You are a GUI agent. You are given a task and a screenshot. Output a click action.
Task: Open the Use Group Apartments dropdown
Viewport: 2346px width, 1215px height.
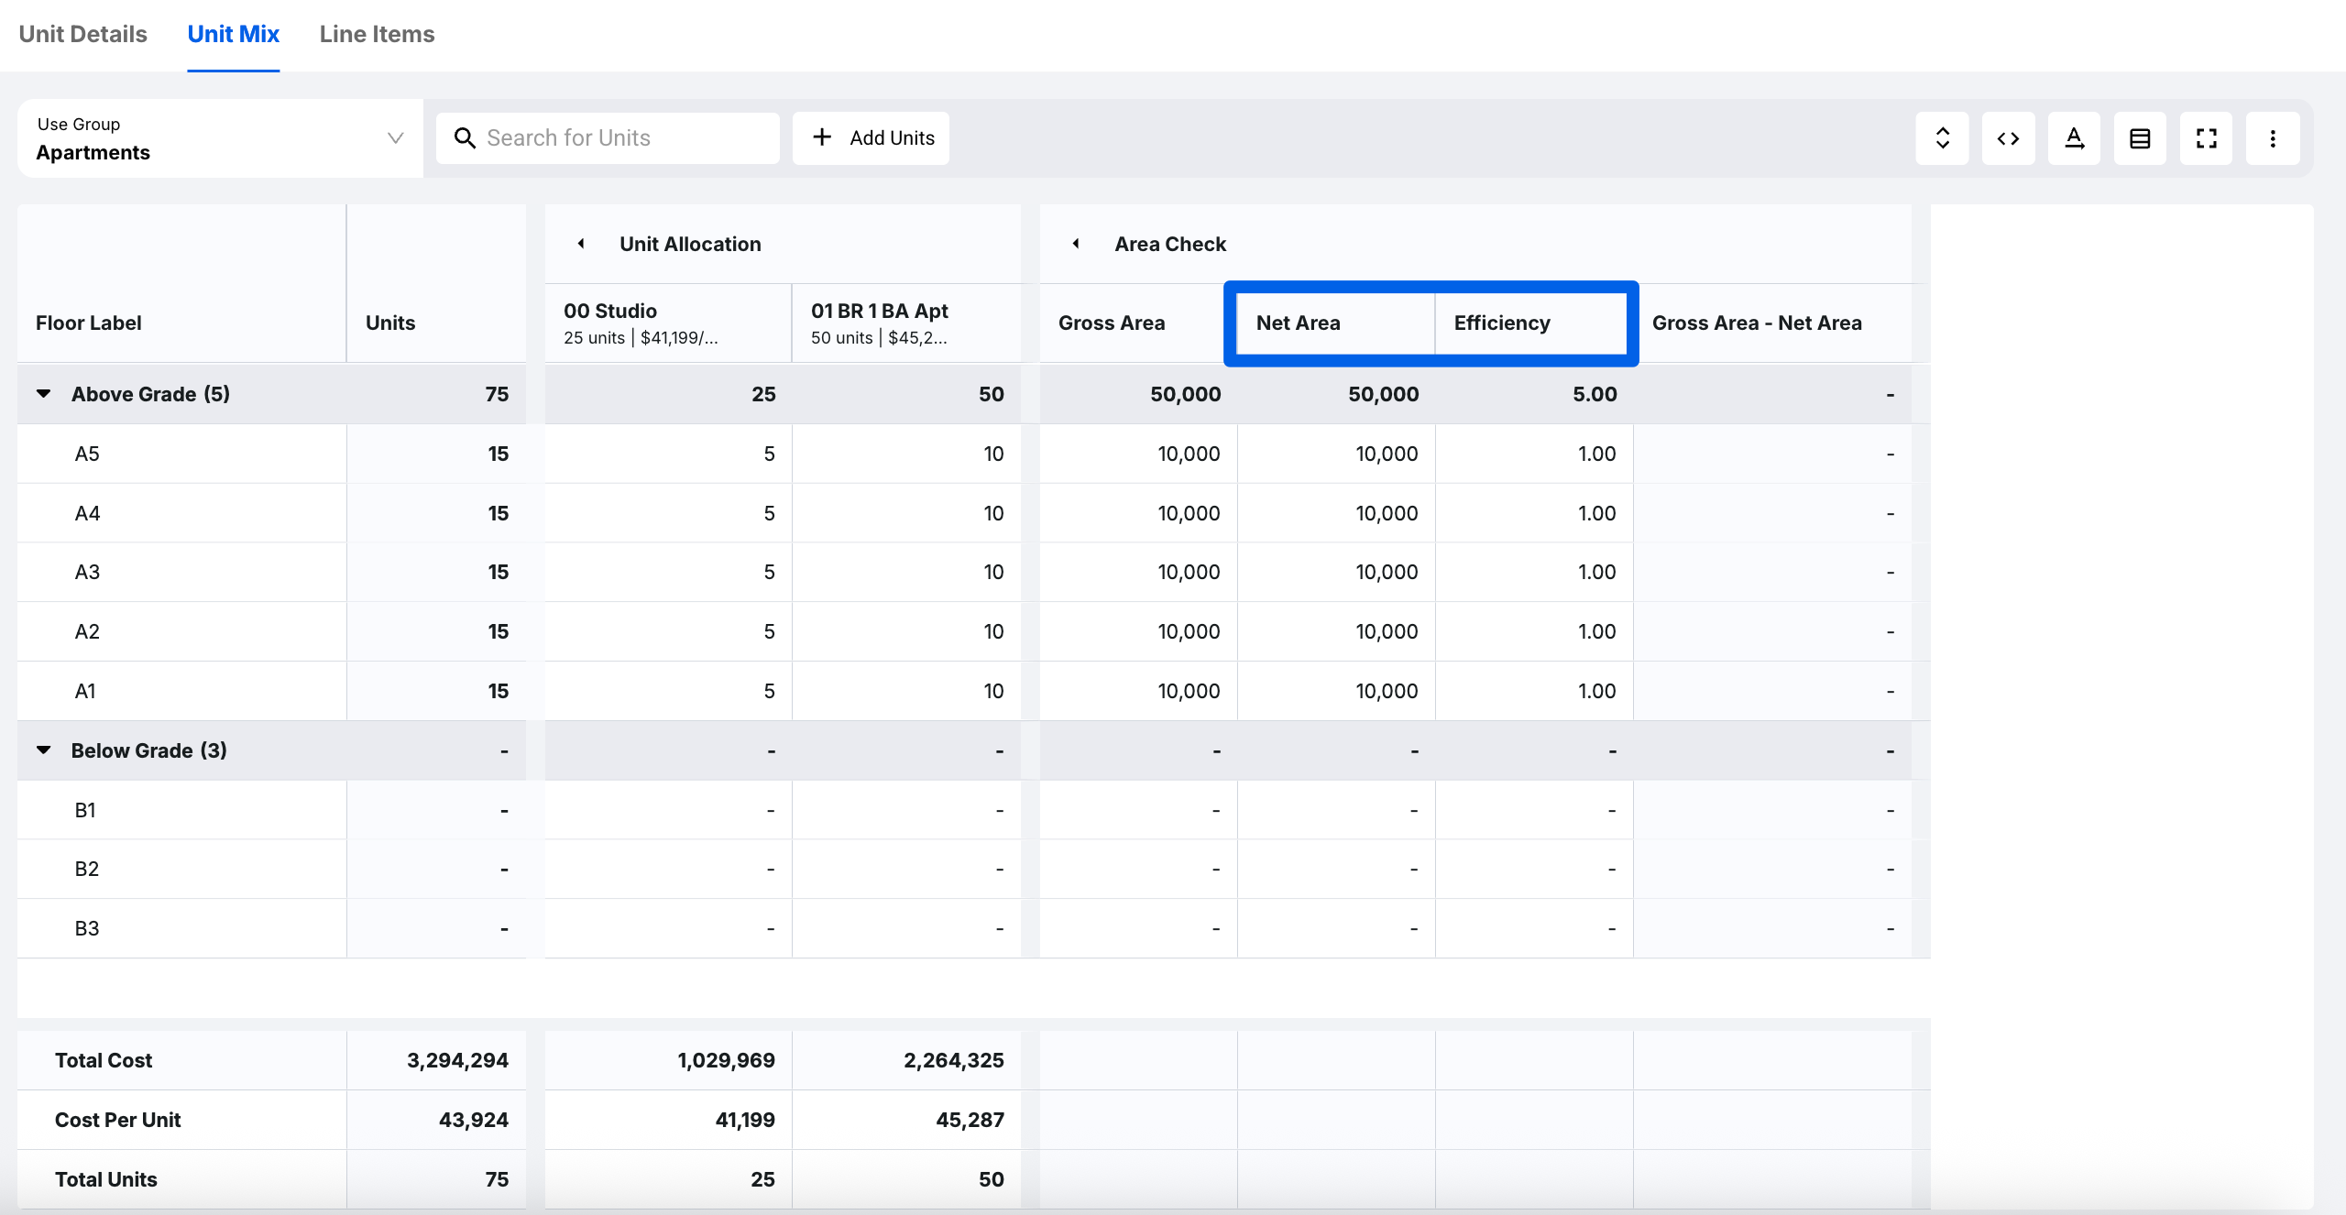220,138
